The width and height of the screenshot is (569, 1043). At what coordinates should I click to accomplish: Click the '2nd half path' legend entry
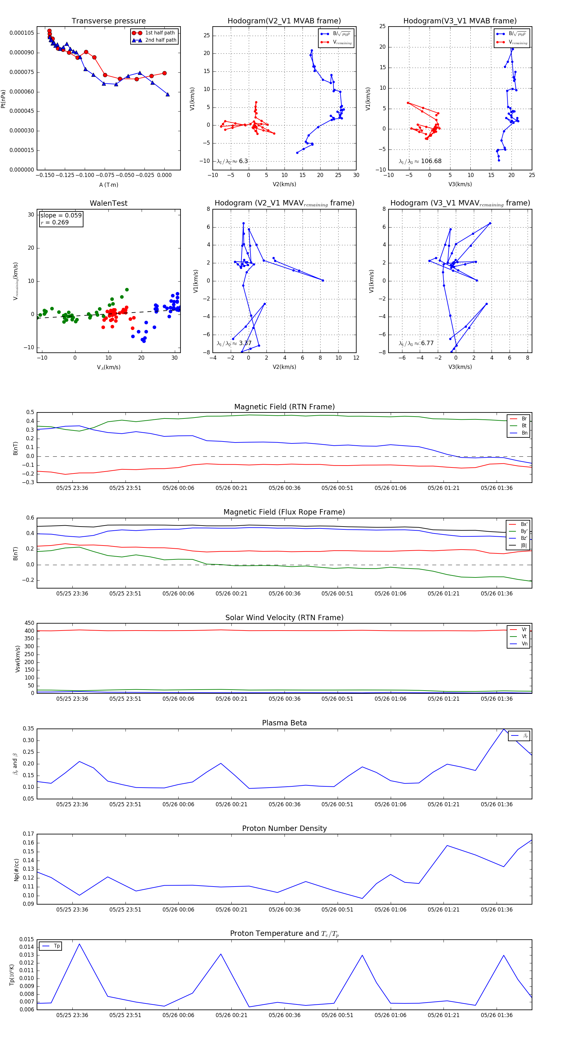[x=154, y=40]
